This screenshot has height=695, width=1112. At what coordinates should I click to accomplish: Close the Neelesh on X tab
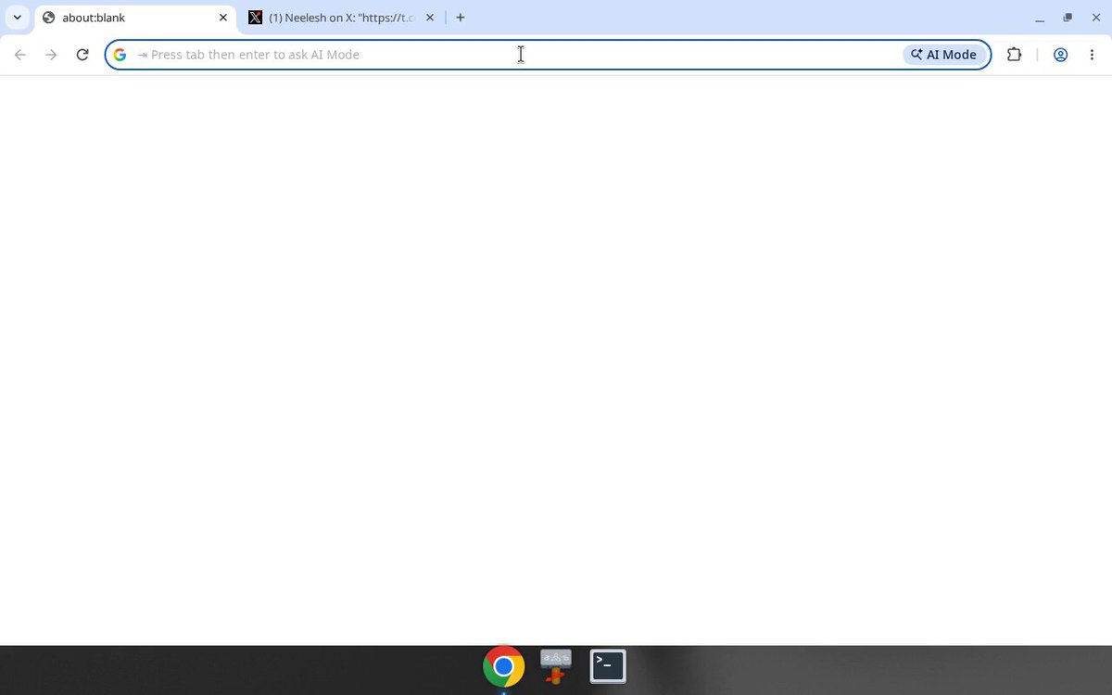point(429,18)
